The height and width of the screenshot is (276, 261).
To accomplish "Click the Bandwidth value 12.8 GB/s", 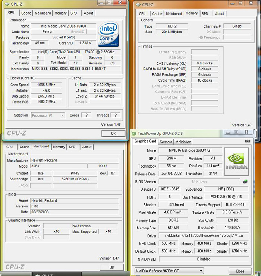I will coord(232,228).
